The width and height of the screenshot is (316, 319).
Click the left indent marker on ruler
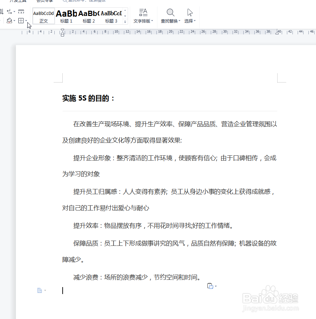[x=63, y=35]
